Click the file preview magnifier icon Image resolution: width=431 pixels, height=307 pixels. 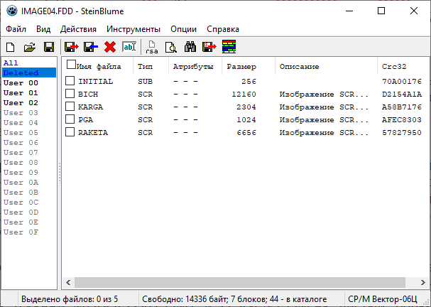tap(170, 47)
